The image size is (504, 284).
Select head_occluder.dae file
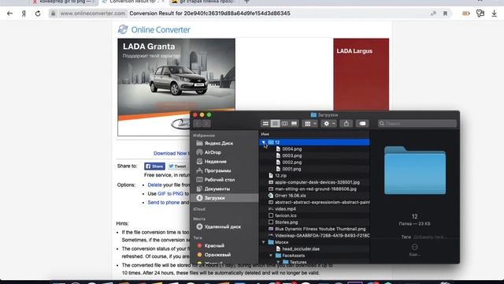[301, 249]
